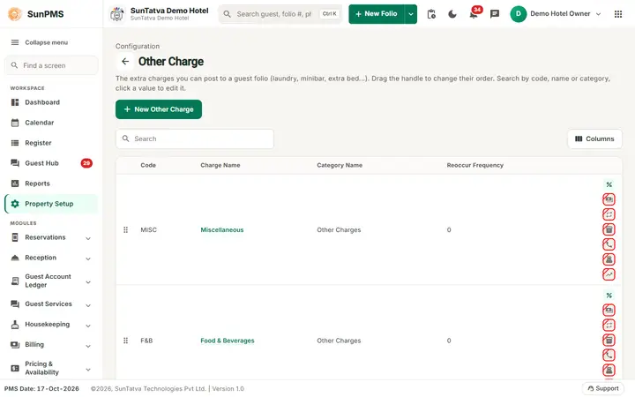The width and height of the screenshot is (635, 397).
Task: Toggle the cash payment flag on Food & Beverages row
Action: [x=609, y=310]
